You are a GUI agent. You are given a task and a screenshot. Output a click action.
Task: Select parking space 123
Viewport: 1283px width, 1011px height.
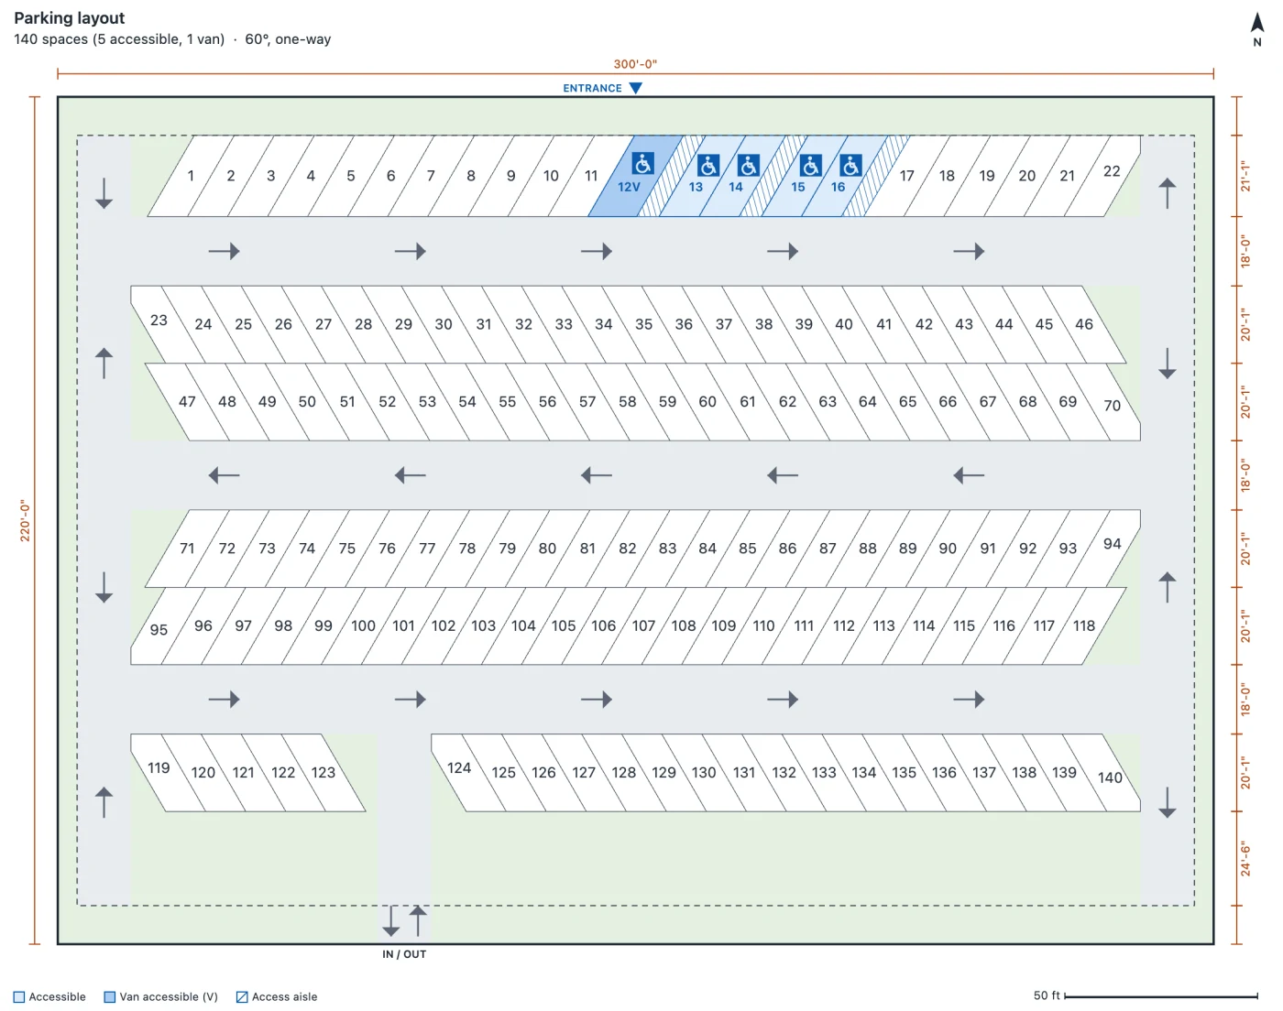click(x=323, y=772)
